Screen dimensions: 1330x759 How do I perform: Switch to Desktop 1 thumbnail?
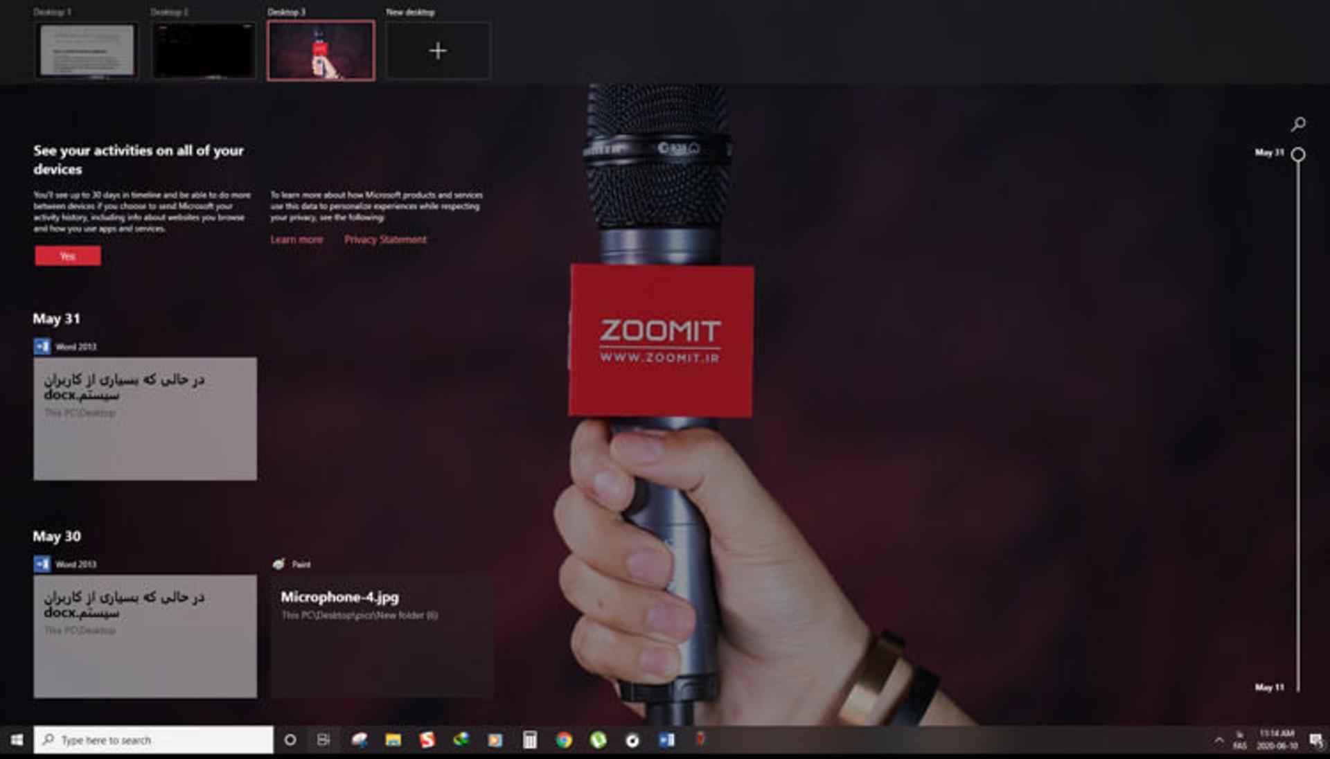(x=87, y=51)
